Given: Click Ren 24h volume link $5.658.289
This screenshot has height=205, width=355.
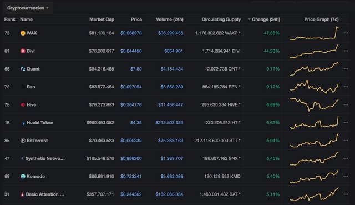Looking at the screenshot, I should [172, 87].
